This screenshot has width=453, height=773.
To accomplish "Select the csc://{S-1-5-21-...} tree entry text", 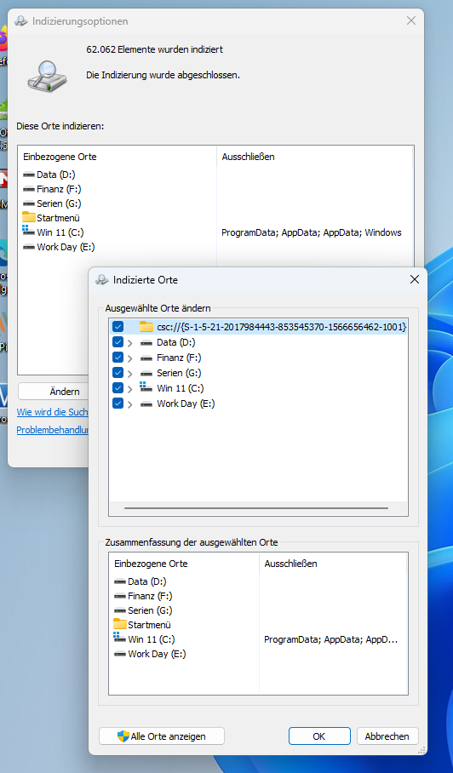I will click(282, 326).
